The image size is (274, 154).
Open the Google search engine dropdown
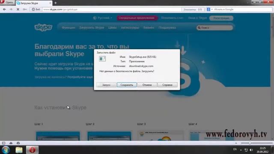210,9
